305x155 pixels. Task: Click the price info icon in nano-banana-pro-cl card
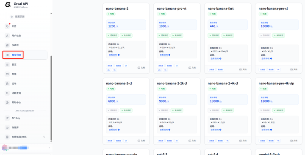(270, 48)
